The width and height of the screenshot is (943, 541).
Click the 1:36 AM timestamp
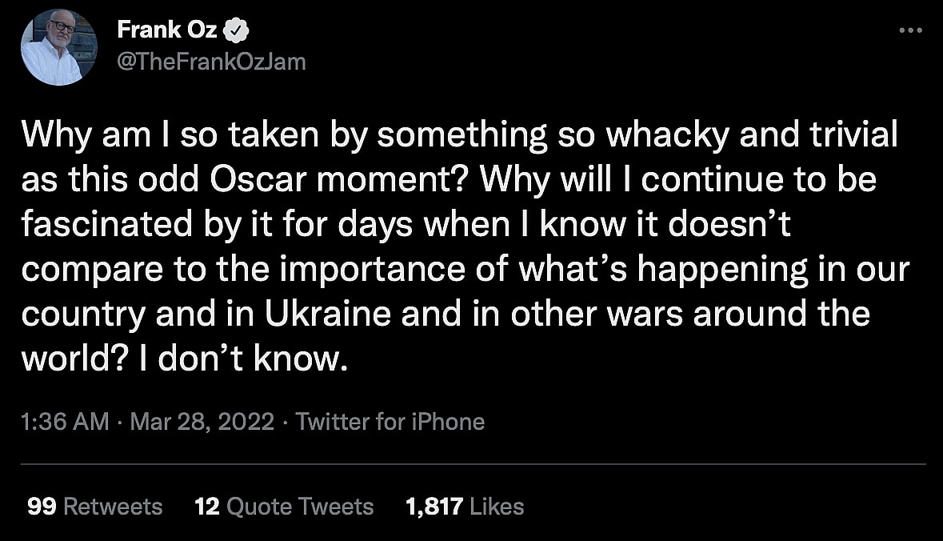[66, 422]
